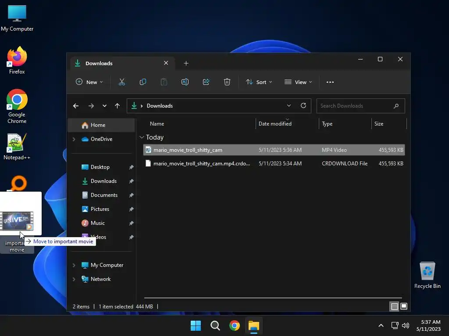449x336 pixels.
Task: Sort by the Date modified column header
Action: 275,124
